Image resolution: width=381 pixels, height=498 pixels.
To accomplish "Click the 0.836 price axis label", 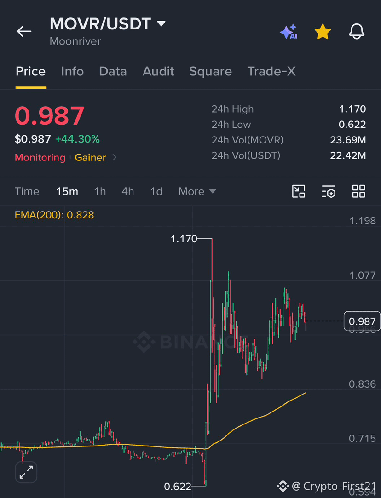I will pos(362,384).
